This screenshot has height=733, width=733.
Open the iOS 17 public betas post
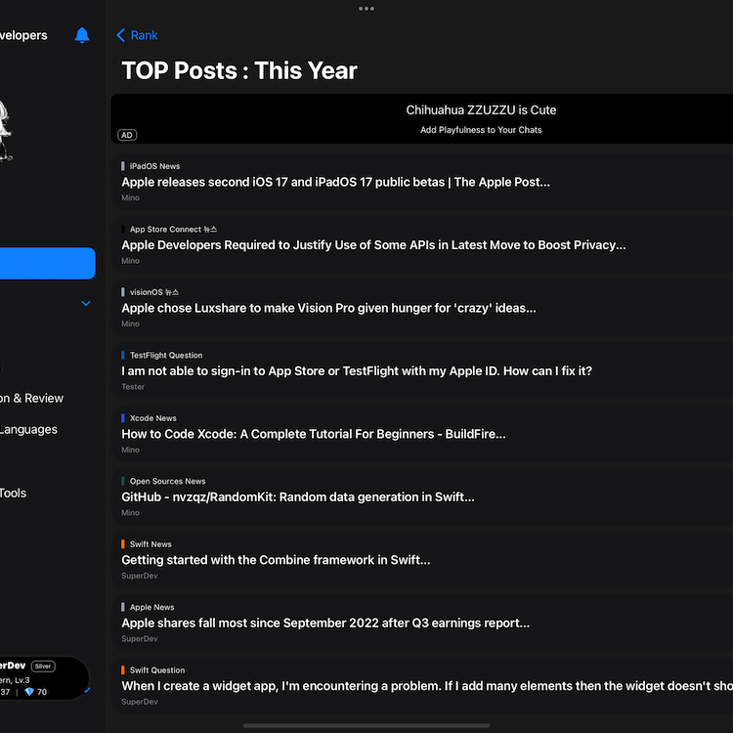pyautogui.click(x=335, y=182)
